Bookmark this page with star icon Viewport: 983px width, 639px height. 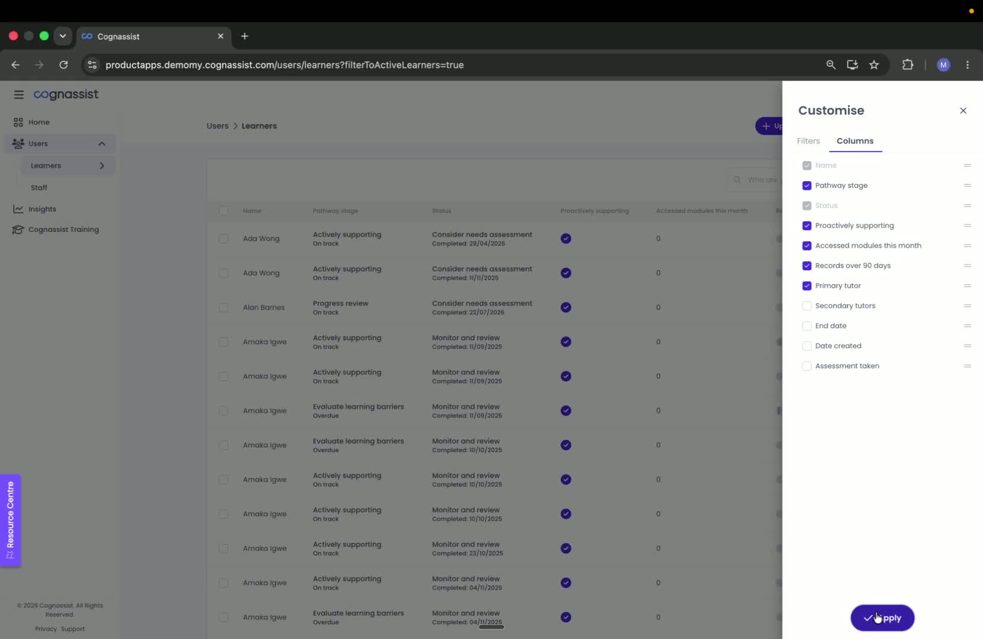coord(874,65)
